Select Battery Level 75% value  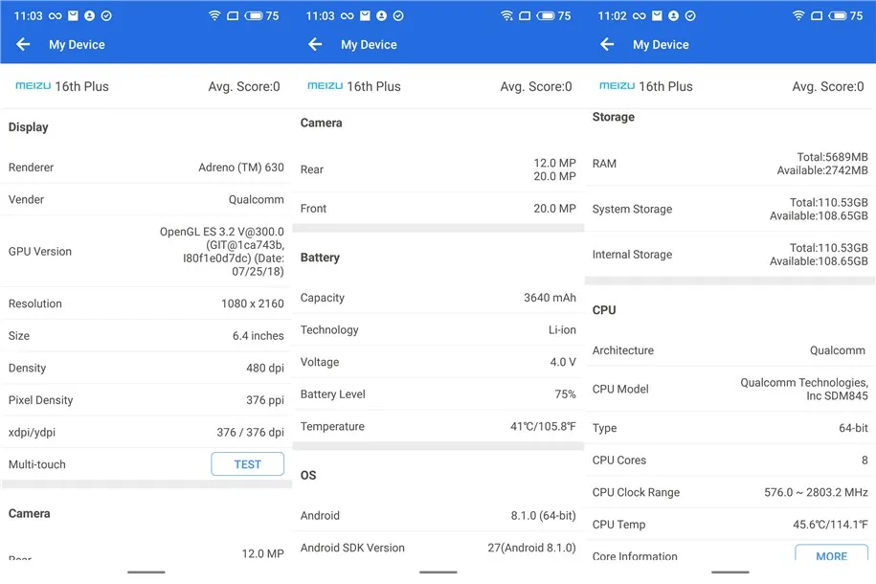point(566,394)
